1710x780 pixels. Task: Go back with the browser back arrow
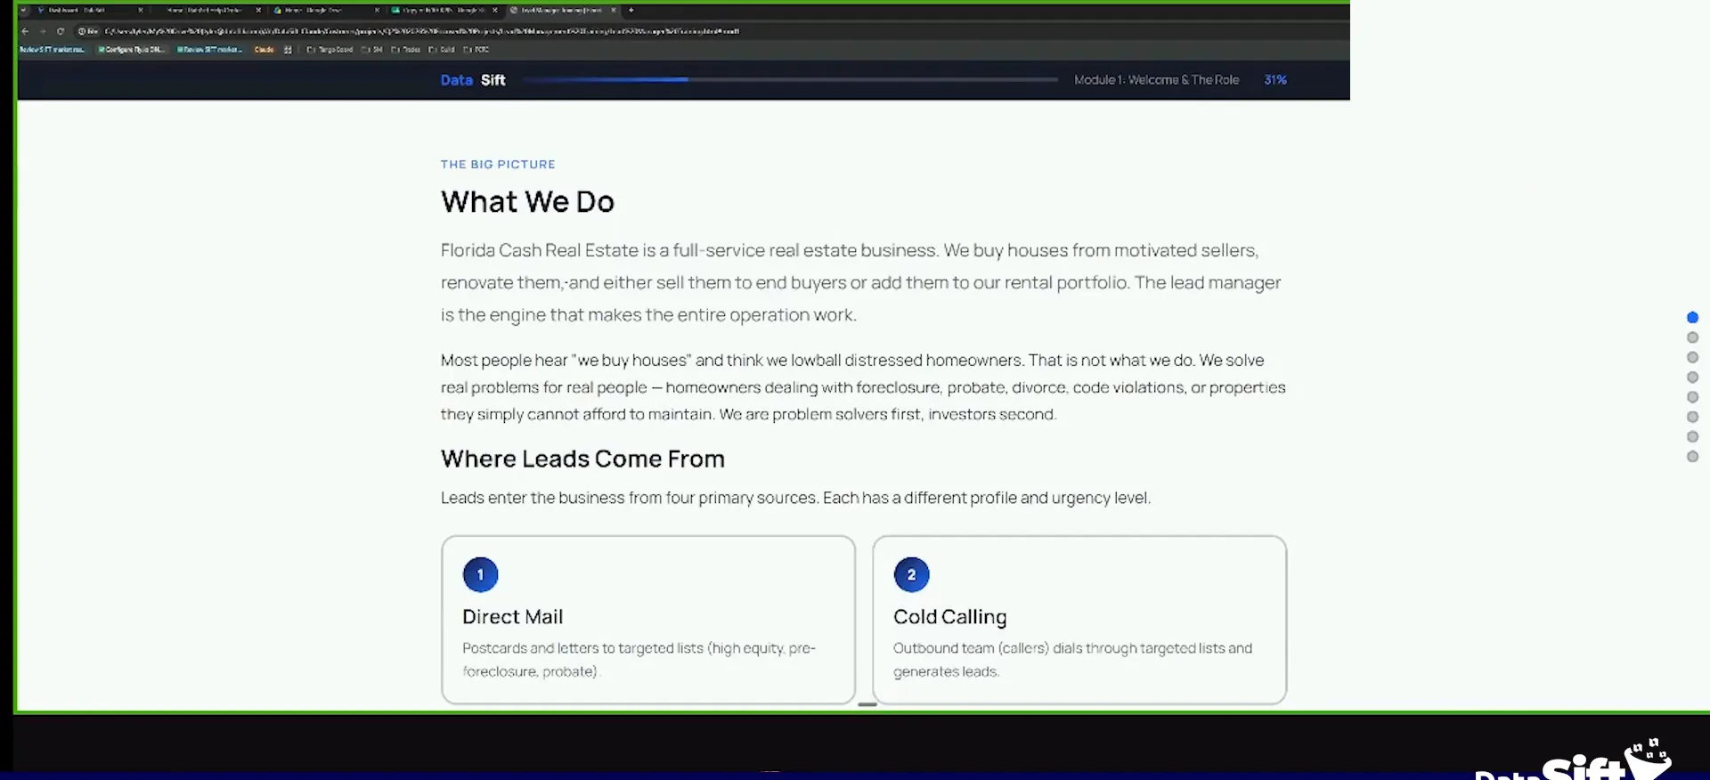click(25, 31)
